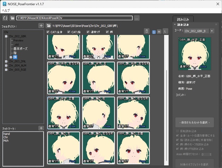This screenshot has height=168, width=222.
Task: Toggle the CAT:指 filter checkbox
Action: point(69,32)
